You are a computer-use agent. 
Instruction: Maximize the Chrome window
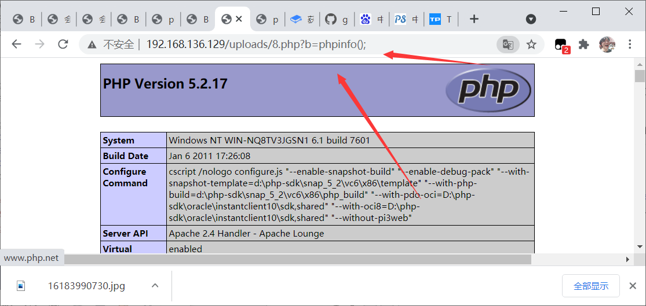pyautogui.click(x=596, y=12)
